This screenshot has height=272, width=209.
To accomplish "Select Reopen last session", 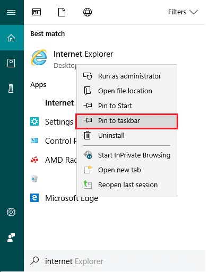I will click(127, 185).
